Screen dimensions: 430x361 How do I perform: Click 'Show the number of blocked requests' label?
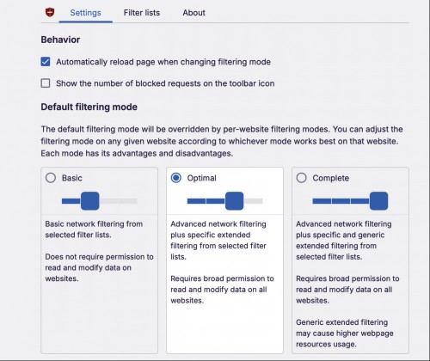click(165, 83)
